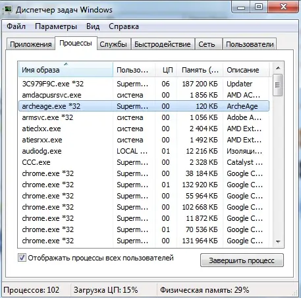Click the Завершить процесс button
This screenshot has height=298, width=301.
pyautogui.click(x=242, y=260)
